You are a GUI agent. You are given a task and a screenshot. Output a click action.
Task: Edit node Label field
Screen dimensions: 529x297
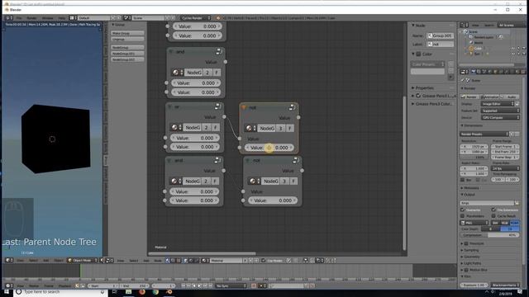click(441, 44)
